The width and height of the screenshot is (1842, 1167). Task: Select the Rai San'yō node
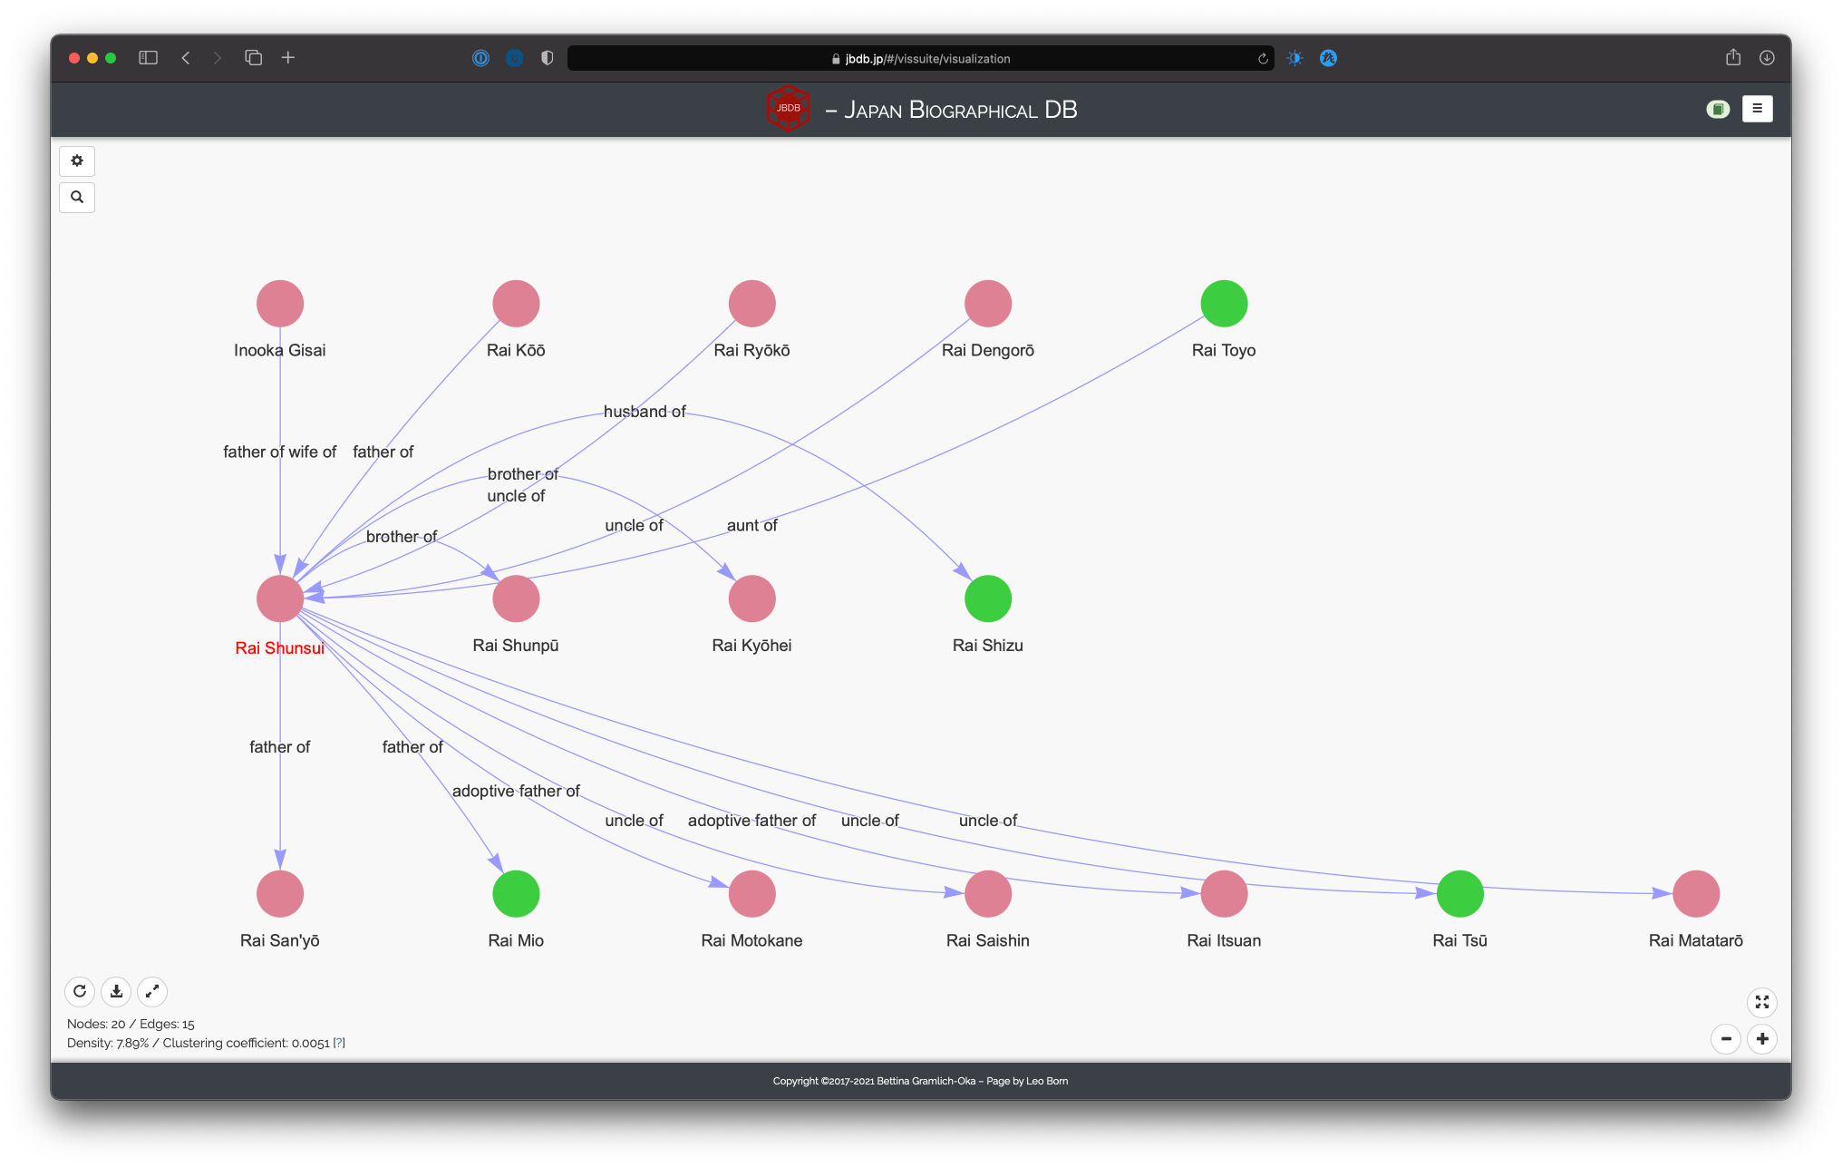(280, 894)
